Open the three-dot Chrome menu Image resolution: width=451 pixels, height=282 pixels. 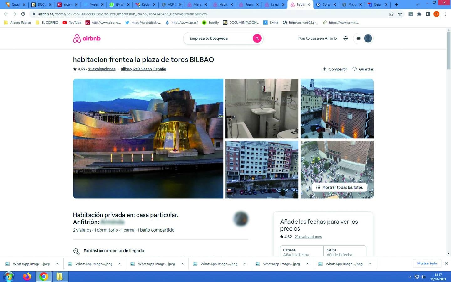coord(445,14)
